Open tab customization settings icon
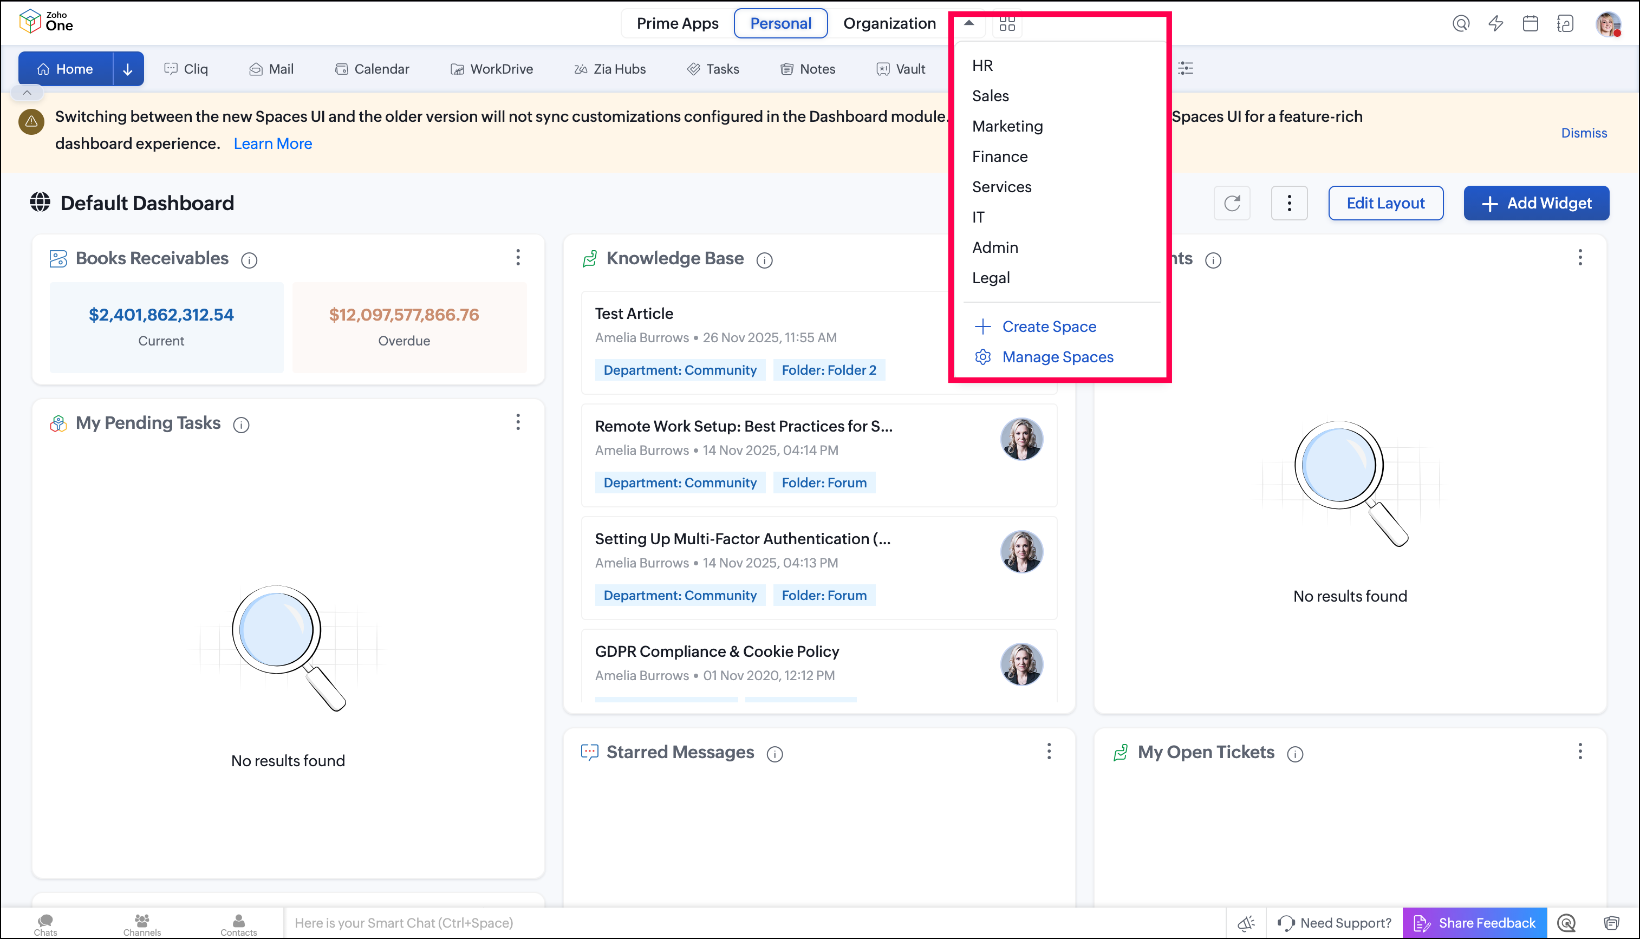The image size is (1640, 939). pos(1186,68)
